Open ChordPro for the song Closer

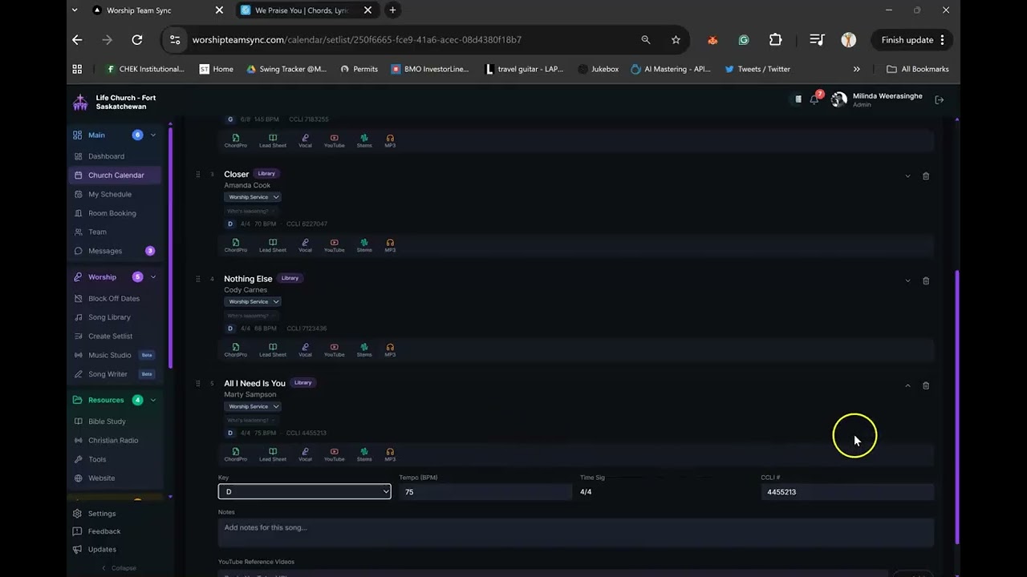(236, 245)
